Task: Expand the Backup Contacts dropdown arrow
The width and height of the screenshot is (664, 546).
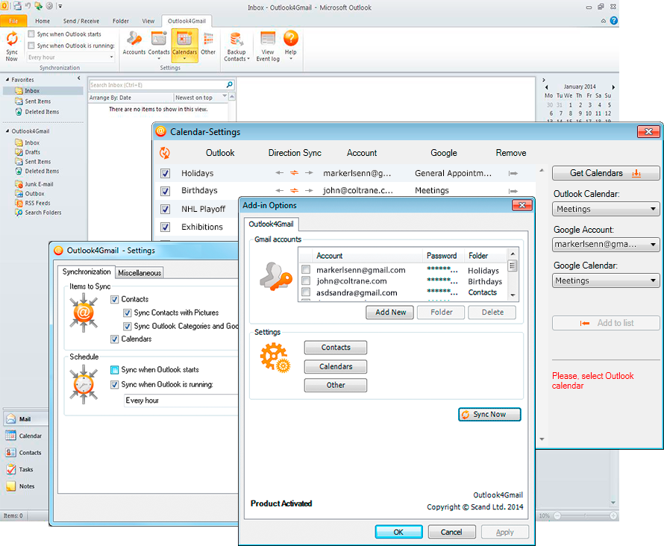Action: tap(248, 59)
